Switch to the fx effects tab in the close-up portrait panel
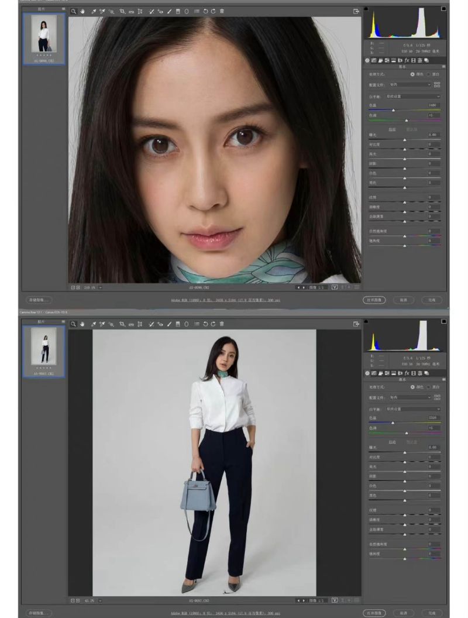468x618 pixels. (407, 60)
